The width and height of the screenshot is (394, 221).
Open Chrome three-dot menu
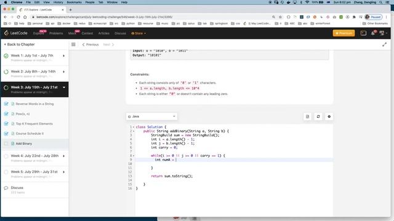pyautogui.click(x=387, y=17)
